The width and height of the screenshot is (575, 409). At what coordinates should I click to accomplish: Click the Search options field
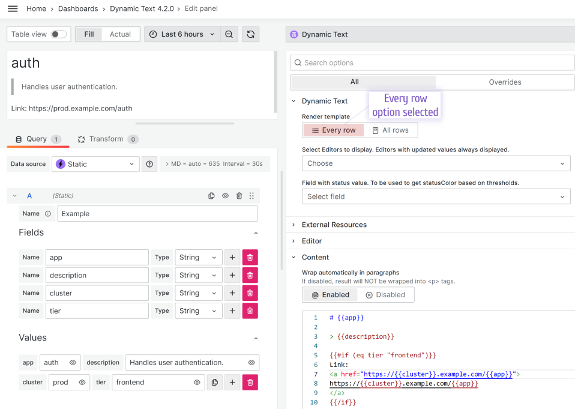click(432, 62)
